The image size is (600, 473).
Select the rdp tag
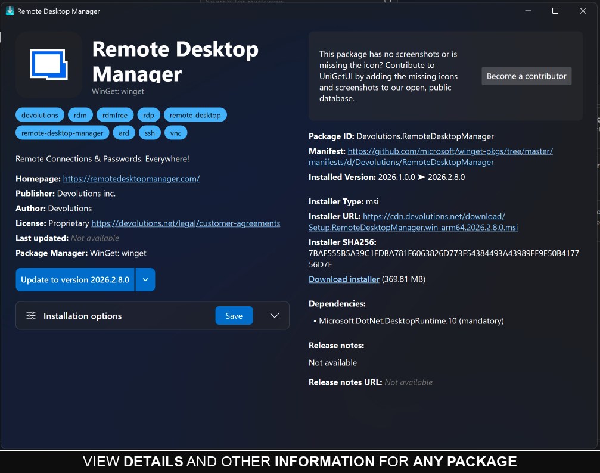click(x=148, y=115)
